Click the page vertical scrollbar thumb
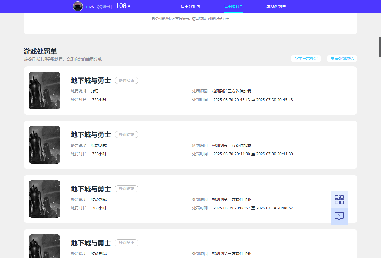The height and width of the screenshot is (258, 381). 380,47
